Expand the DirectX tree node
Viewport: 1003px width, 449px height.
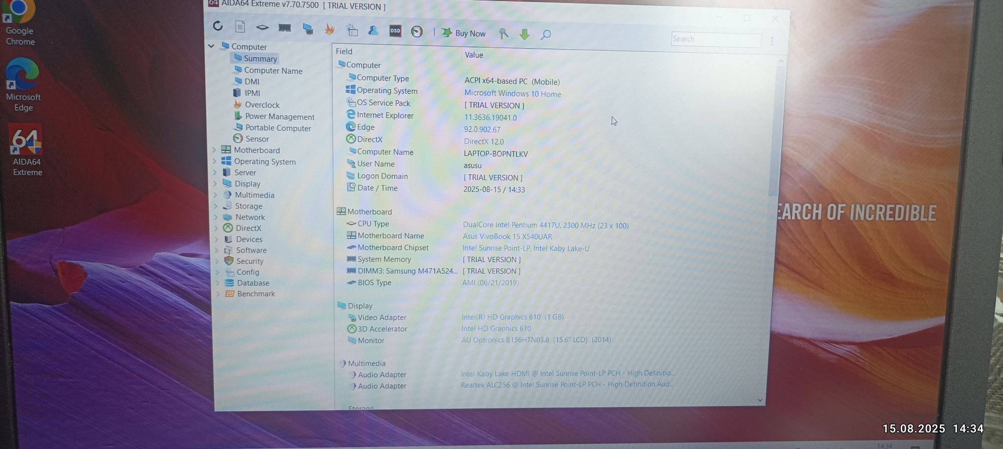[217, 228]
